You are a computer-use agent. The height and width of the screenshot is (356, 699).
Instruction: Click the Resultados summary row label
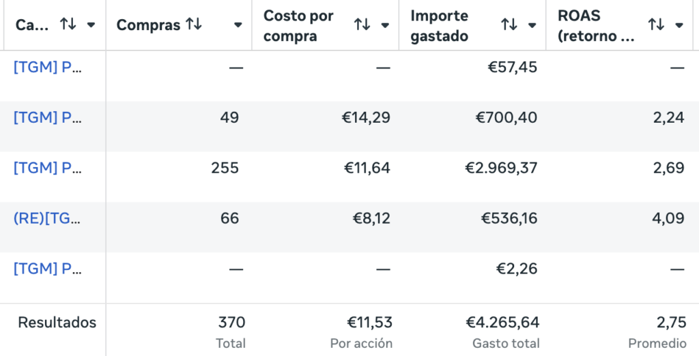coord(57,323)
